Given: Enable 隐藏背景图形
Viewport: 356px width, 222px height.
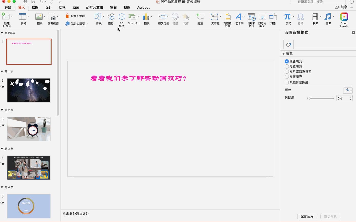Looking at the screenshot, I should click(286, 83).
